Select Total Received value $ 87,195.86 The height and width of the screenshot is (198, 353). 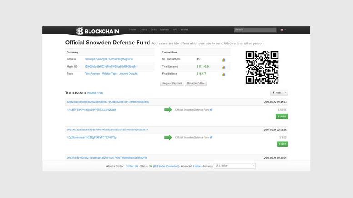[203, 67]
